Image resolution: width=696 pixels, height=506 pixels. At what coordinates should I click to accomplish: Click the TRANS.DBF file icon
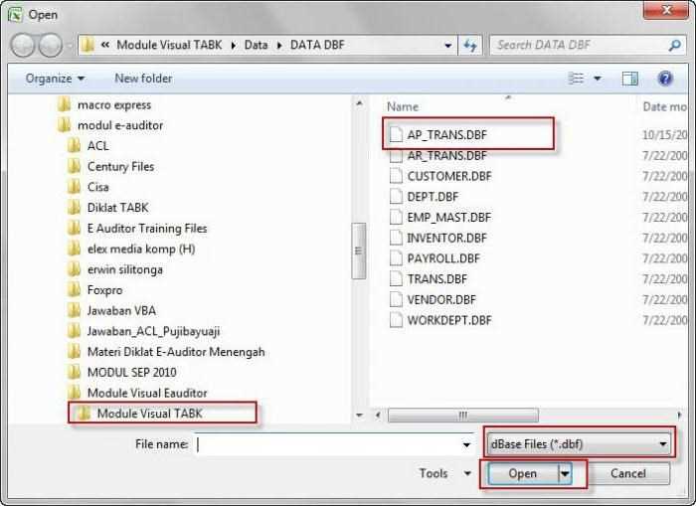pos(396,278)
